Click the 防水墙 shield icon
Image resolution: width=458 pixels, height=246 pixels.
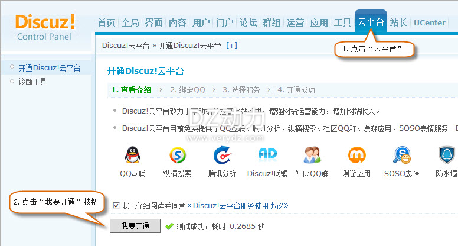(x=447, y=155)
